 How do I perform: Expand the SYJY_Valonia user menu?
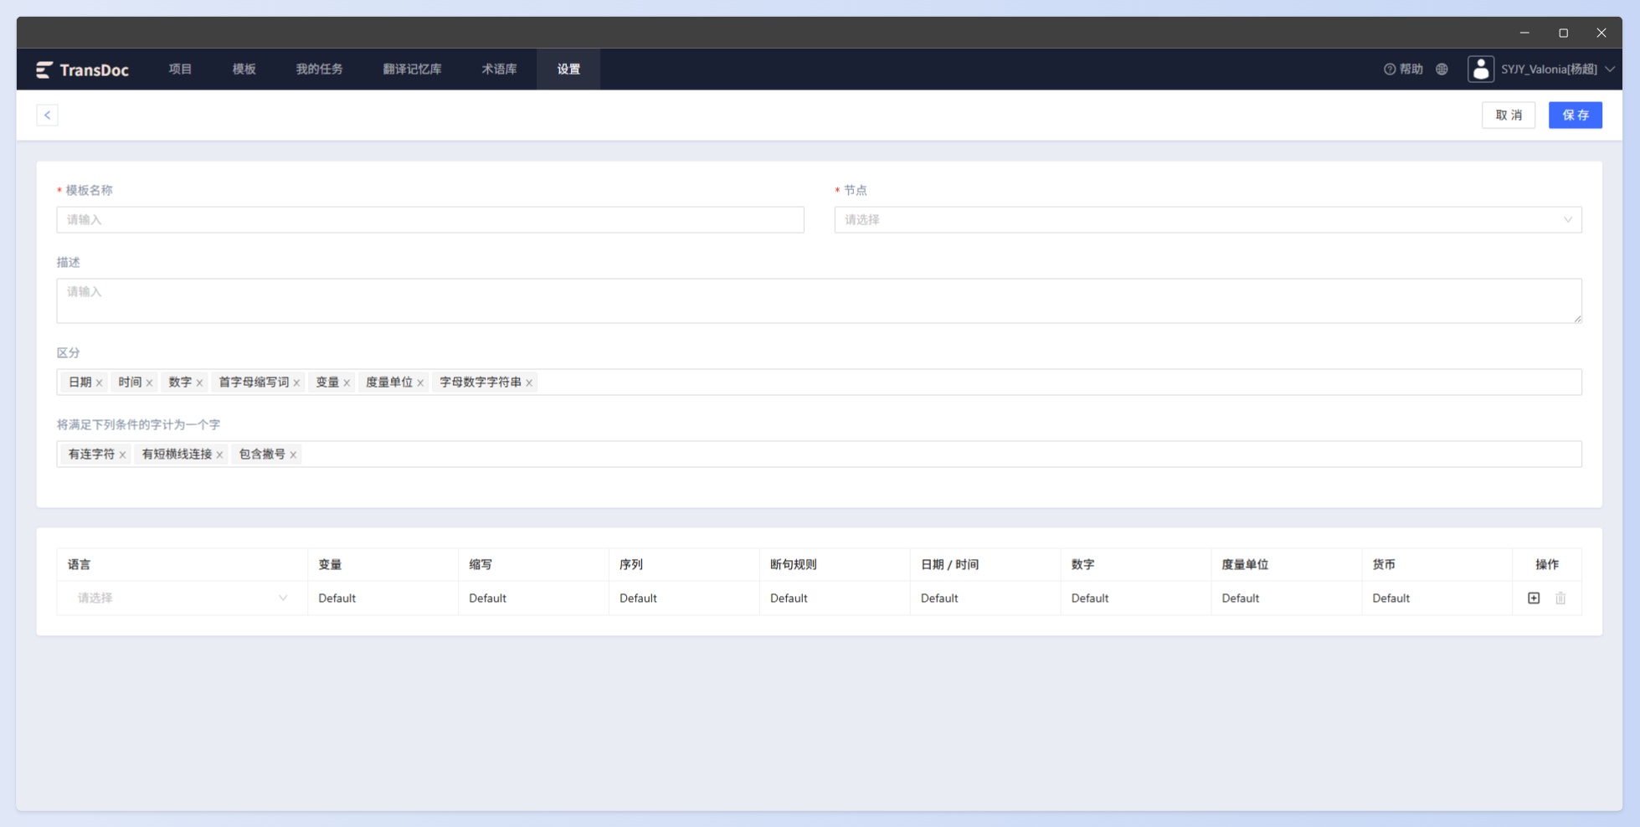click(x=1609, y=69)
